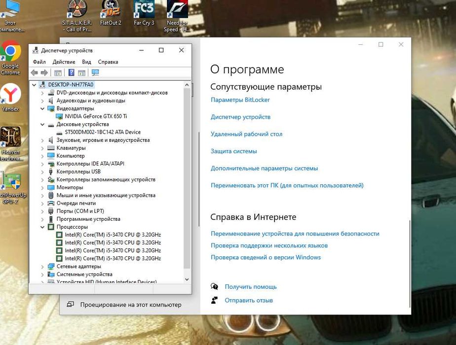456x345 pixels.
Task: Select Контроллеры запоминающих устройств row
Action: 106,179
